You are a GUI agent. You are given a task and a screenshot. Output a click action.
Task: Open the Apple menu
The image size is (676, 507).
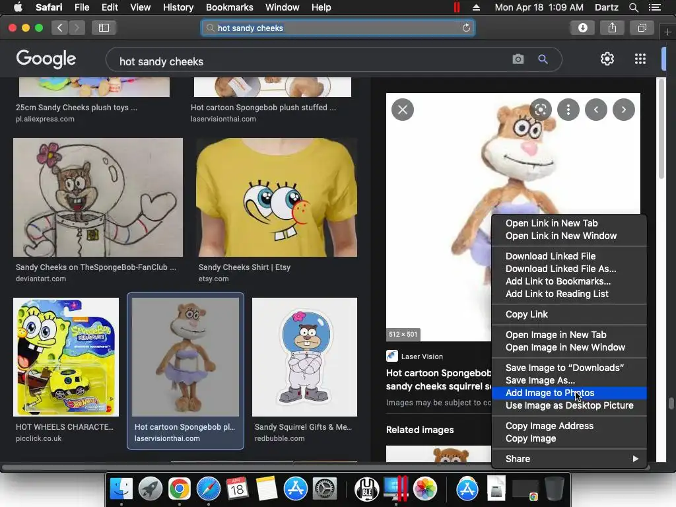coord(18,7)
